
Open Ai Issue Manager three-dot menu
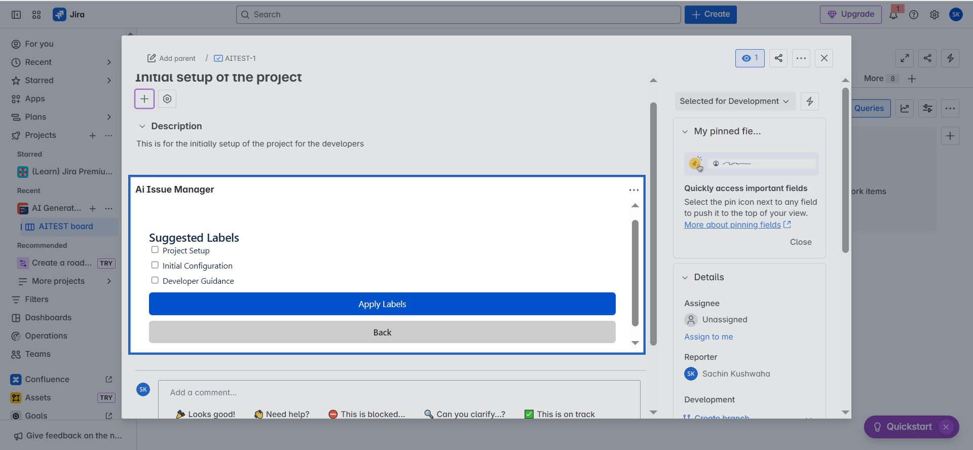[633, 190]
